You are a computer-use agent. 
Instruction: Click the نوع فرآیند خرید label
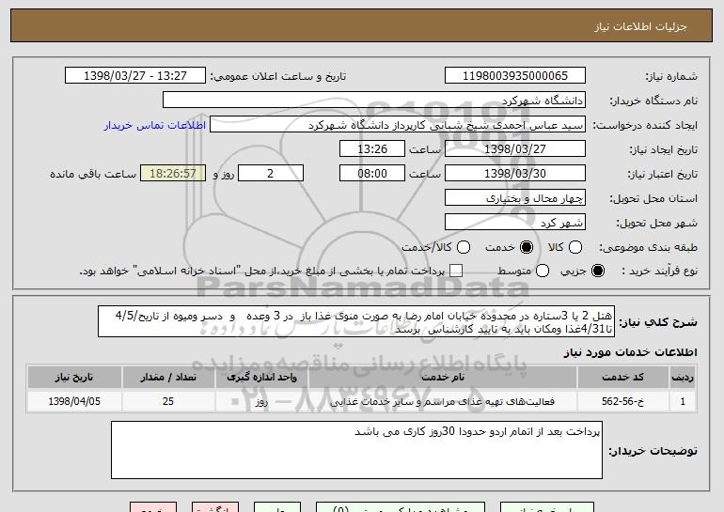click(659, 271)
